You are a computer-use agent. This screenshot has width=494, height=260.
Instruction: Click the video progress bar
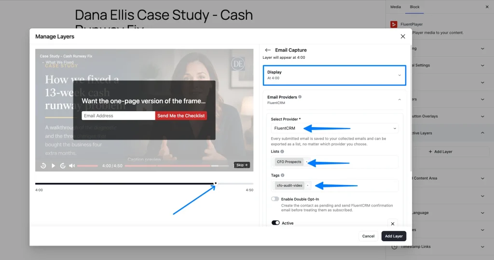click(x=177, y=166)
